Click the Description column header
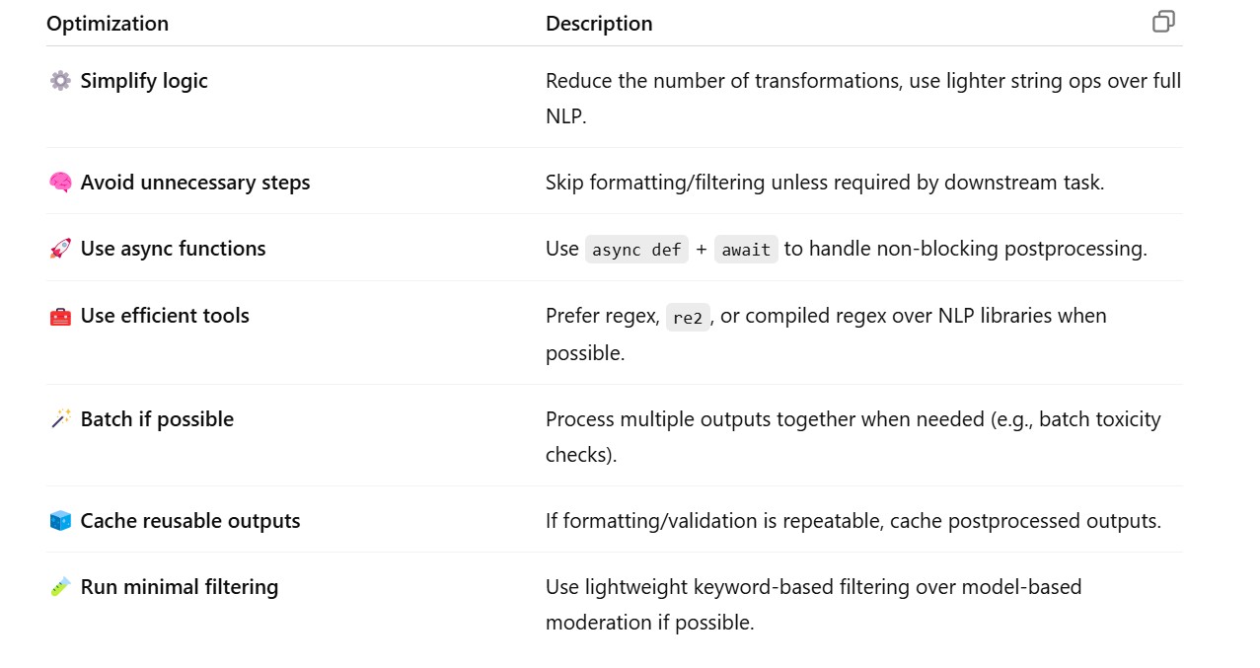This screenshot has width=1260, height=668. (599, 24)
